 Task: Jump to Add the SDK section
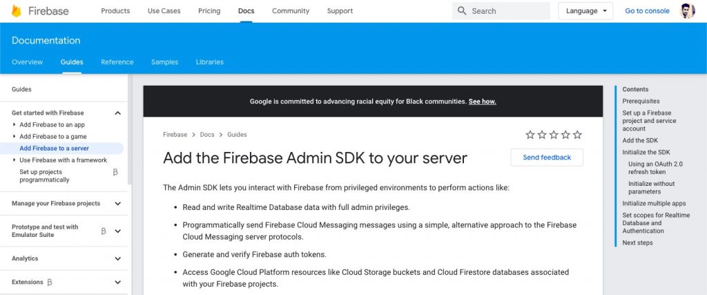[640, 140]
